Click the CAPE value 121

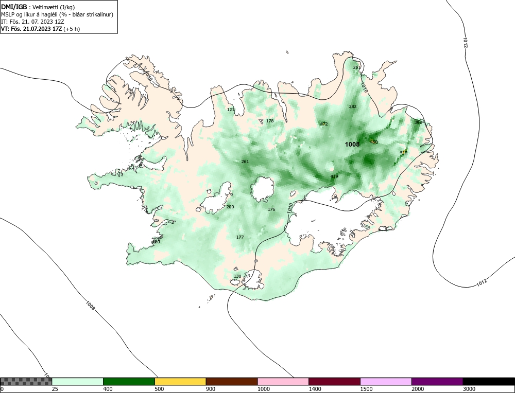coord(231,110)
